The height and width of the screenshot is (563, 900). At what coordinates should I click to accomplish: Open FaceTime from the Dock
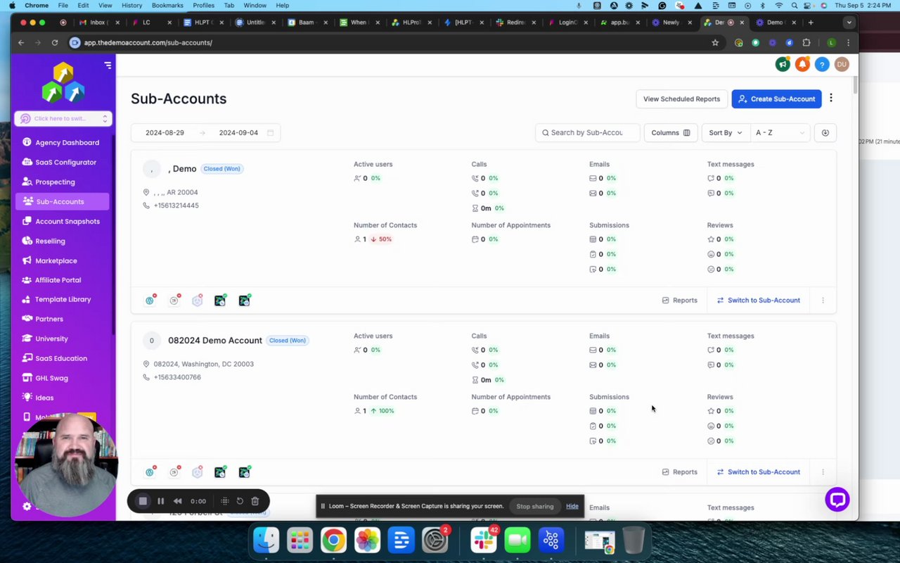(517, 540)
